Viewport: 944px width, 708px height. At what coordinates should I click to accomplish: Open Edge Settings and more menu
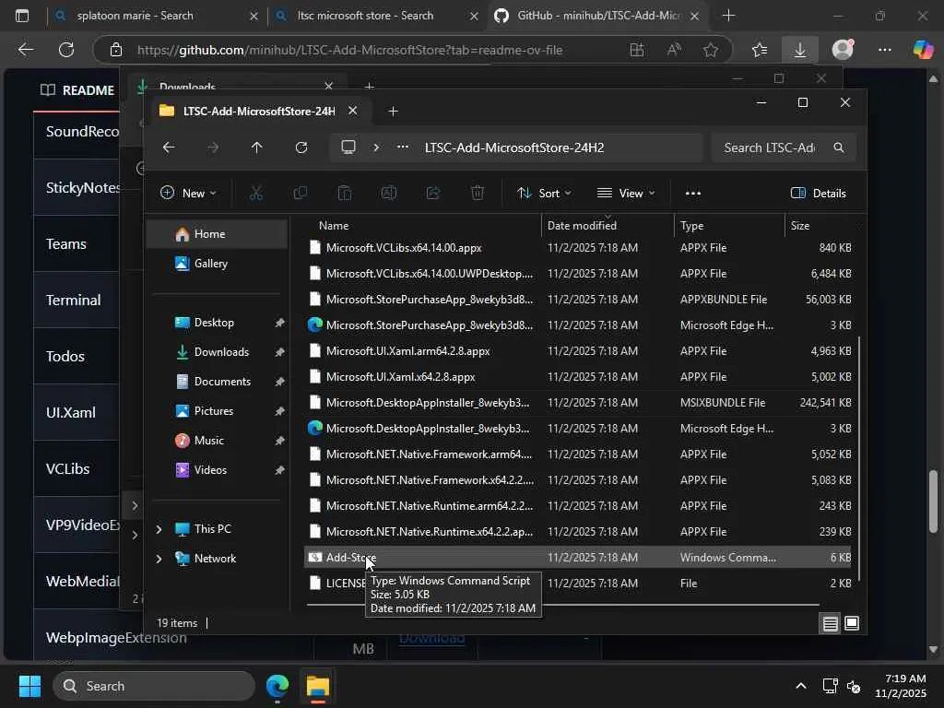[x=884, y=50]
